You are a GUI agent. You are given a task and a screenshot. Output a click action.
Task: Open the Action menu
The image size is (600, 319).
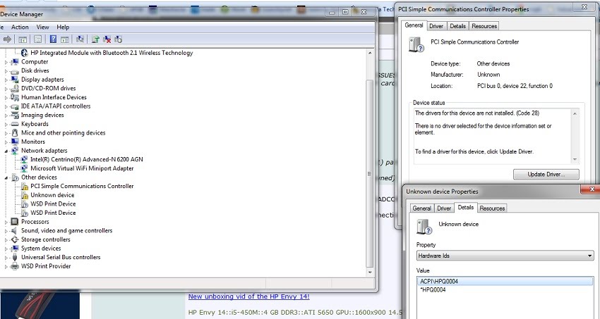[20, 27]
